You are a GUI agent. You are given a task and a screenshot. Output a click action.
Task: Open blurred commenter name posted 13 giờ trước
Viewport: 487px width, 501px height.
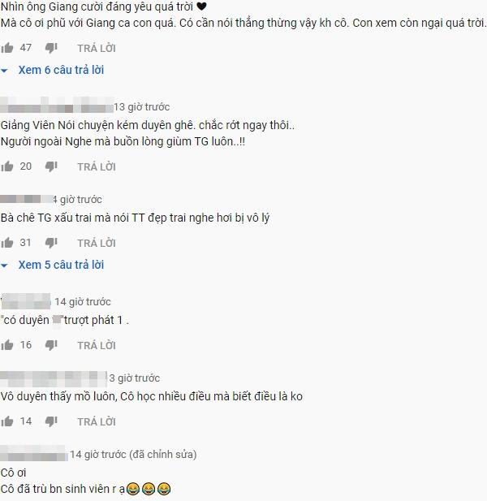tap(57, 105)
